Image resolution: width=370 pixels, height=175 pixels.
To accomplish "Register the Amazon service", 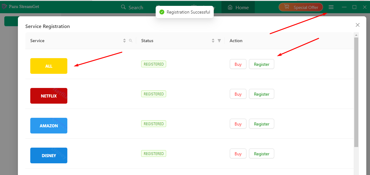I will (x=262, y=124).
